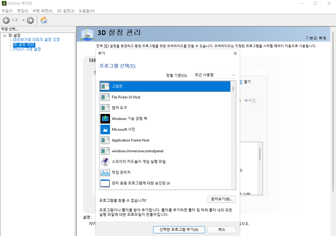Select the windows.immersivecontrolpanel row text
The image size is (336, 236).
click(138, 151)
